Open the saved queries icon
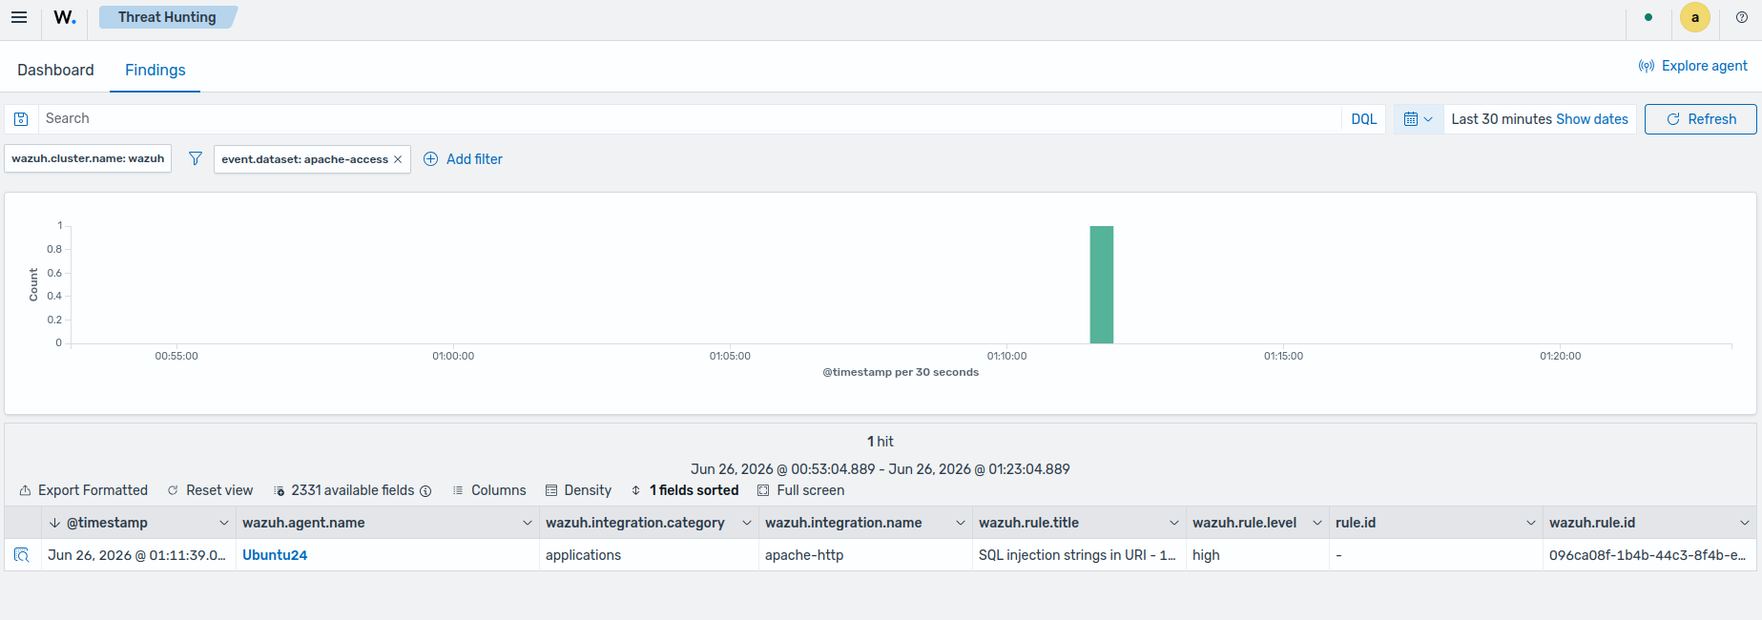Viewport: 1762px width, 620px height. tap(21, 119)
